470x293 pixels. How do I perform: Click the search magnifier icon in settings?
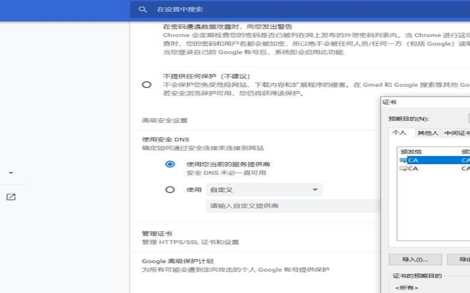tap(143, 9)
